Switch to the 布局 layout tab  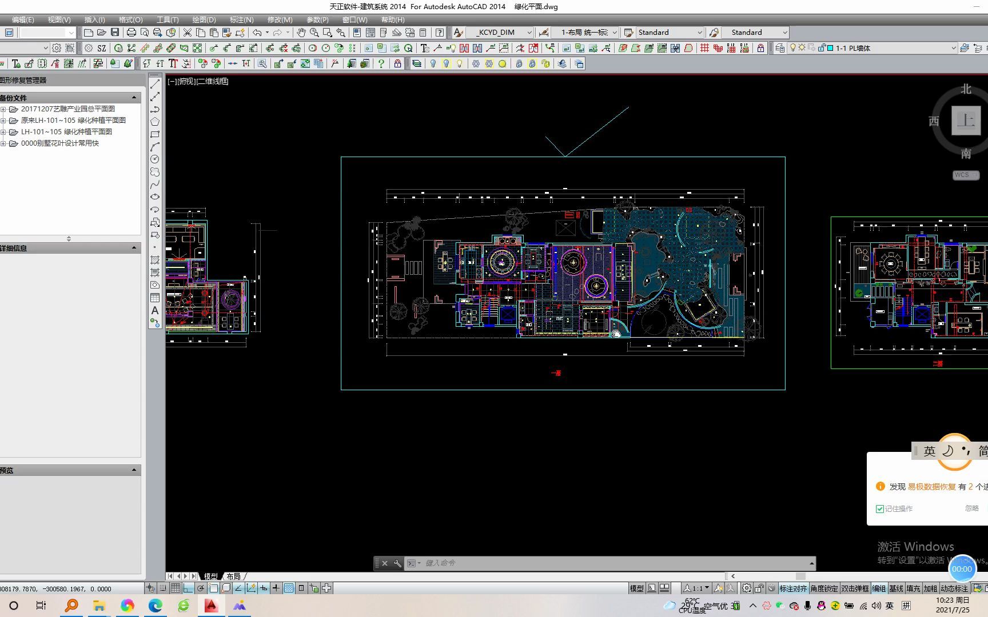(233, 576)
